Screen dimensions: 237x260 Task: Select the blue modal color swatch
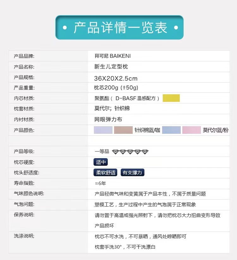tap(171, 130)
